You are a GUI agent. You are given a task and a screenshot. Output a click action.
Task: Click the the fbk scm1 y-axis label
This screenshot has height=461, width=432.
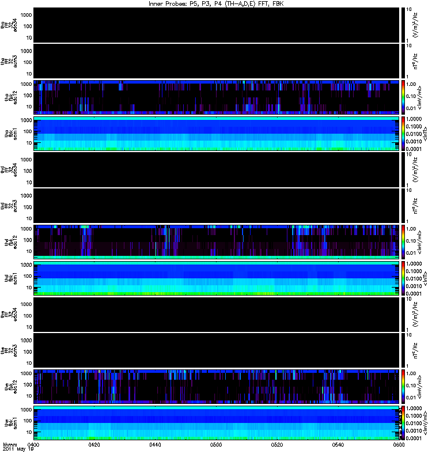tap(11, 423)
